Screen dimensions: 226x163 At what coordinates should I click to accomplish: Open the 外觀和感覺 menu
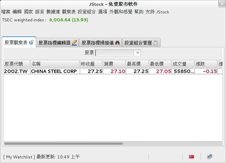pos(120,12)
